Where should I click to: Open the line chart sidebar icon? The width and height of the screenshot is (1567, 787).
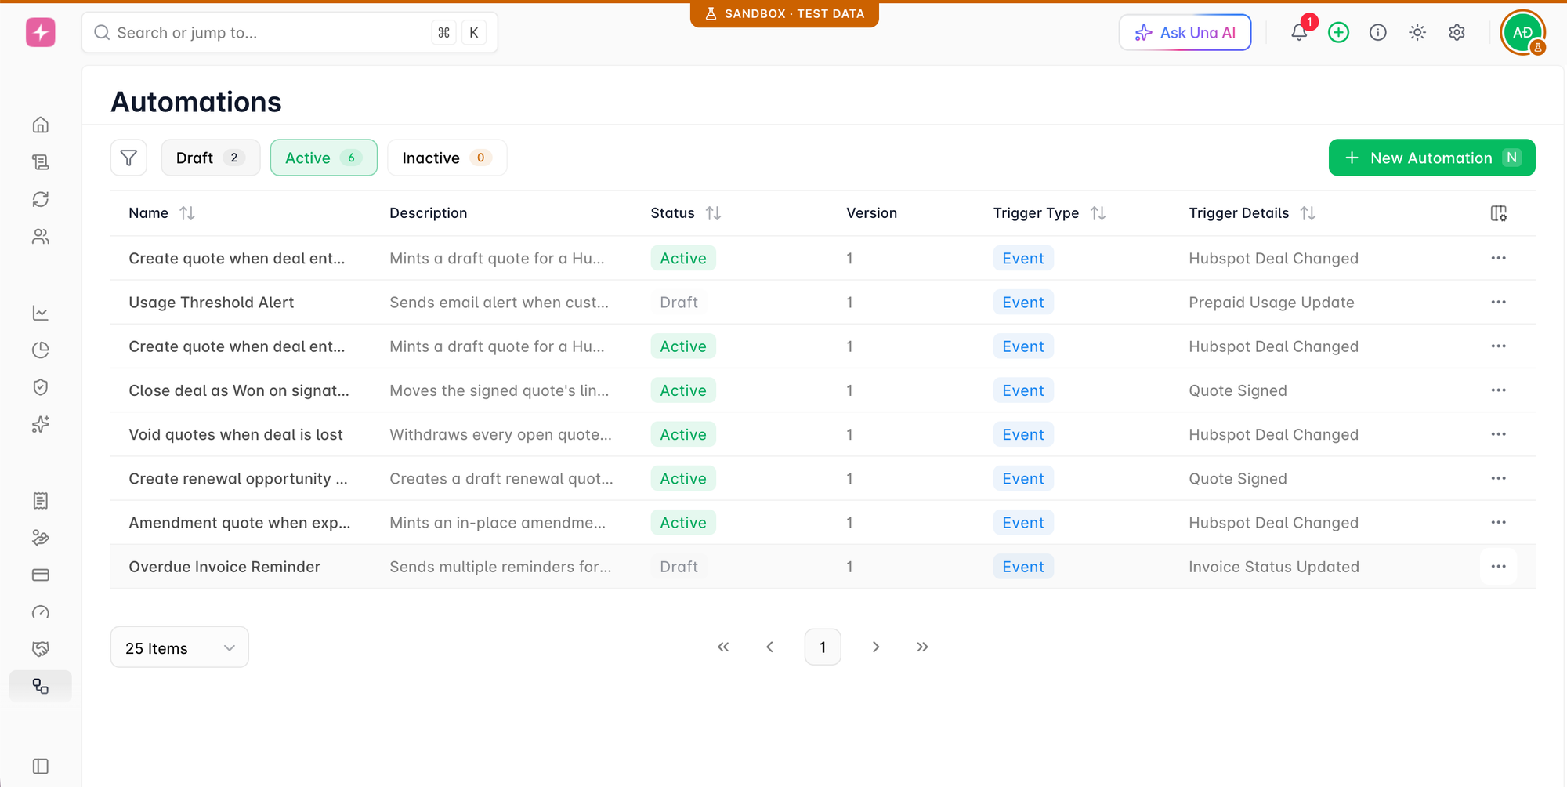click(41, 313)
